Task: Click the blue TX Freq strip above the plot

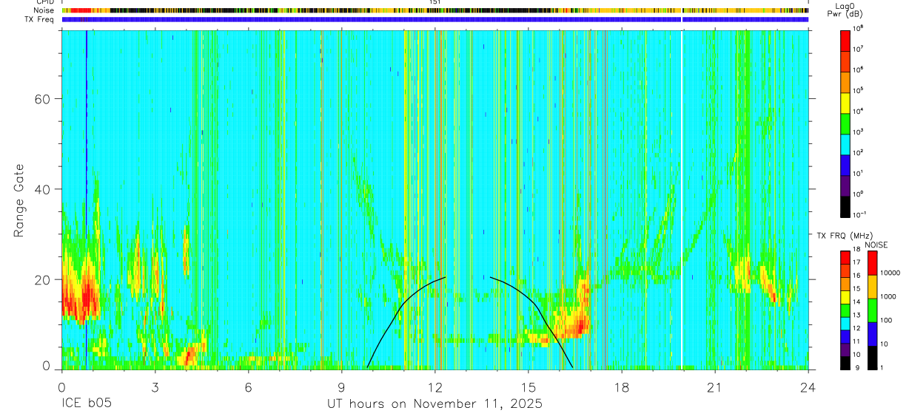Action: pos(435,20)
